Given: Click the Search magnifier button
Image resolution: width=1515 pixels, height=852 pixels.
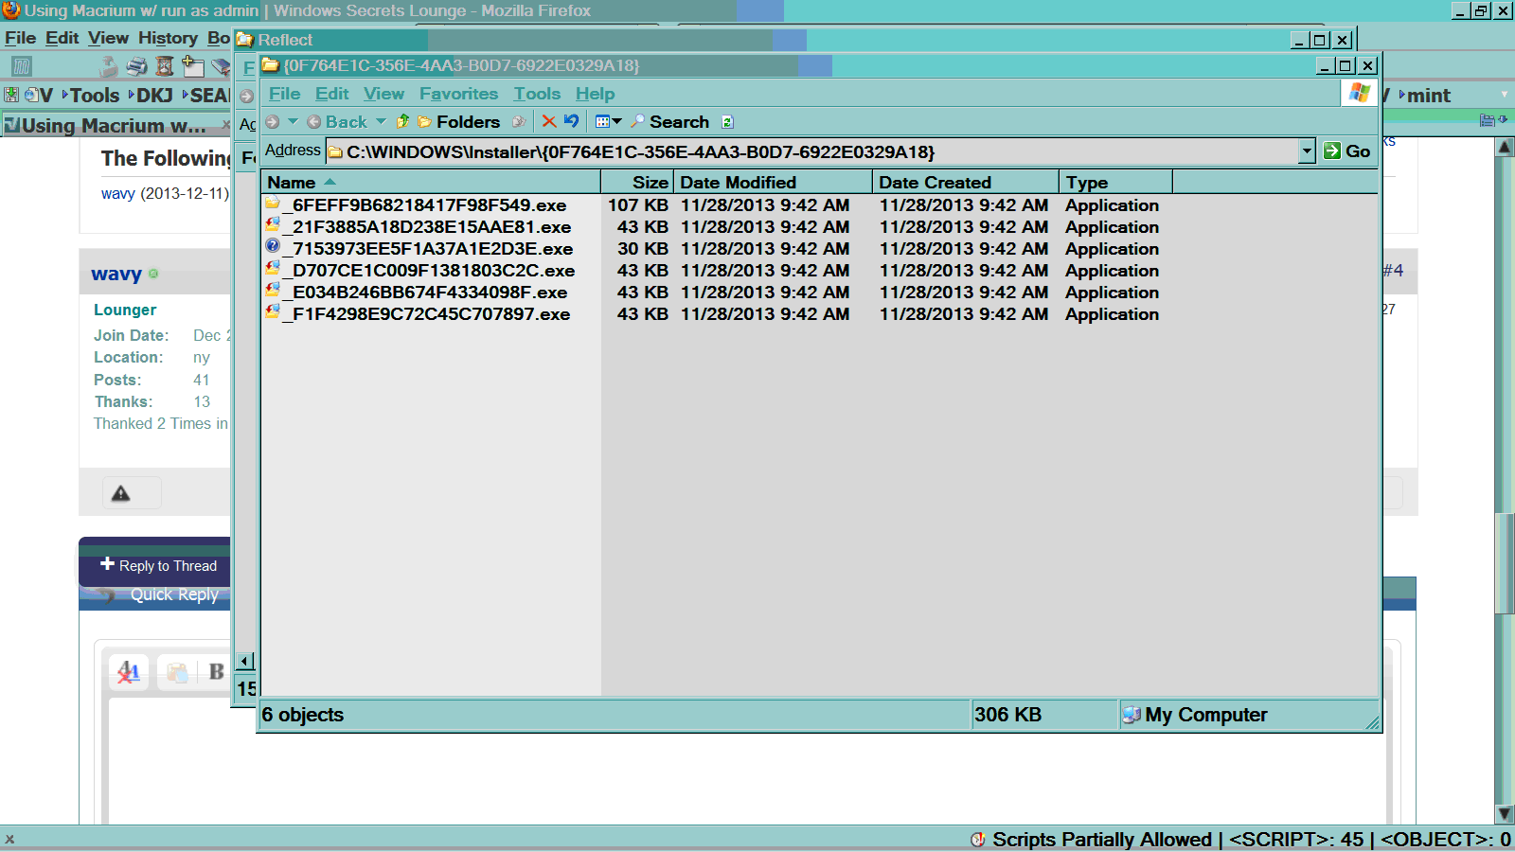Looking at the screenshot, I should pos(669,121).
